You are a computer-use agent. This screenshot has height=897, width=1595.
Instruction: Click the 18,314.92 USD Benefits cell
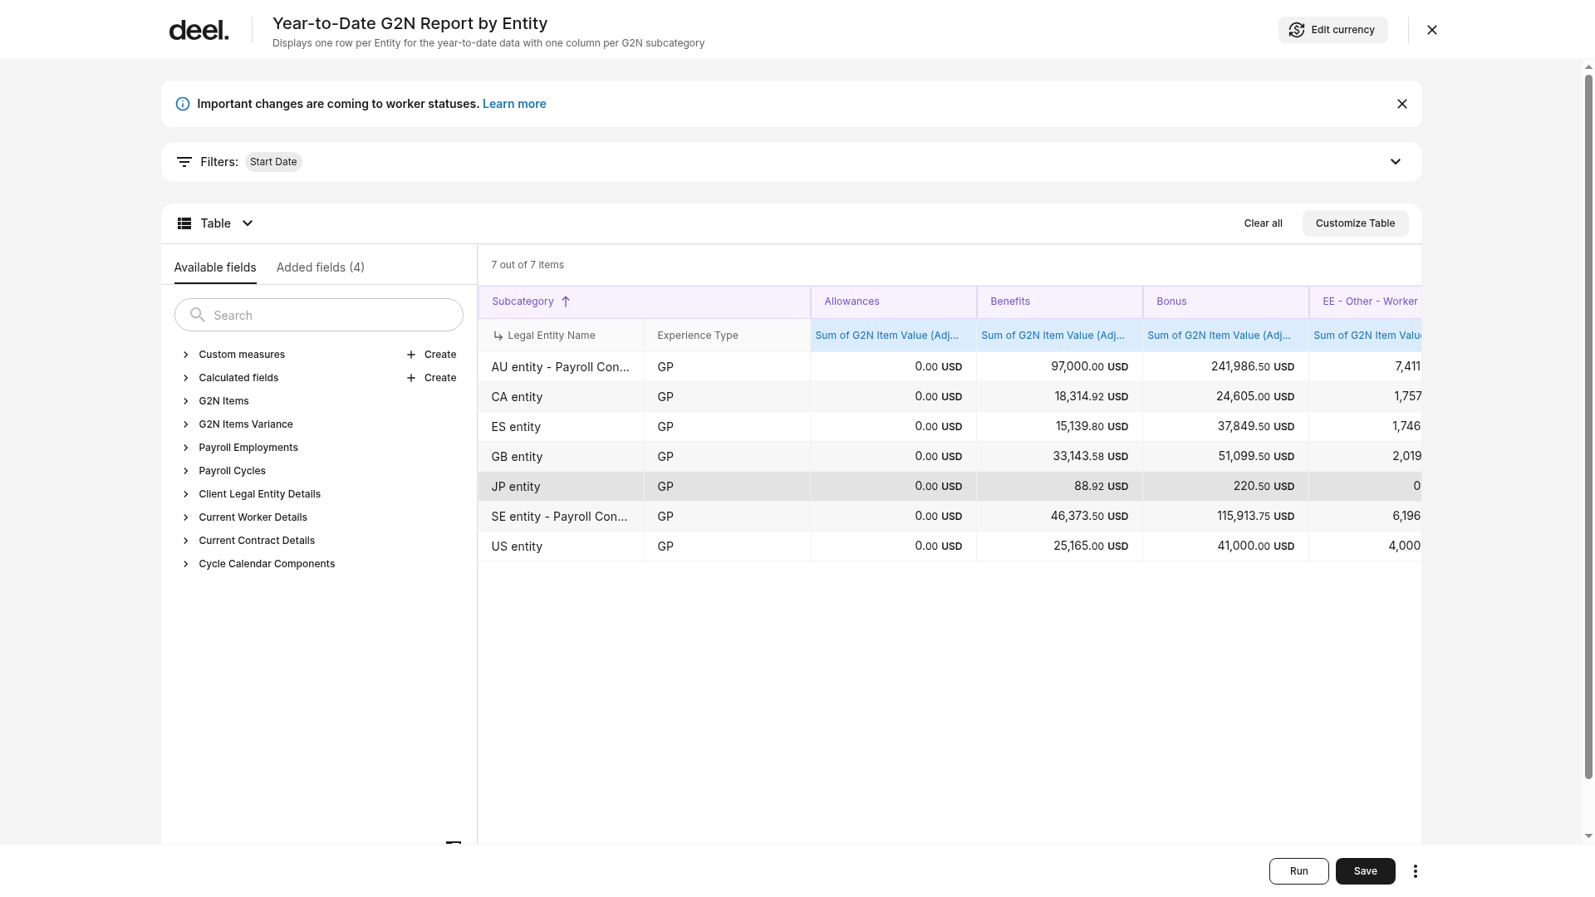1060,397
